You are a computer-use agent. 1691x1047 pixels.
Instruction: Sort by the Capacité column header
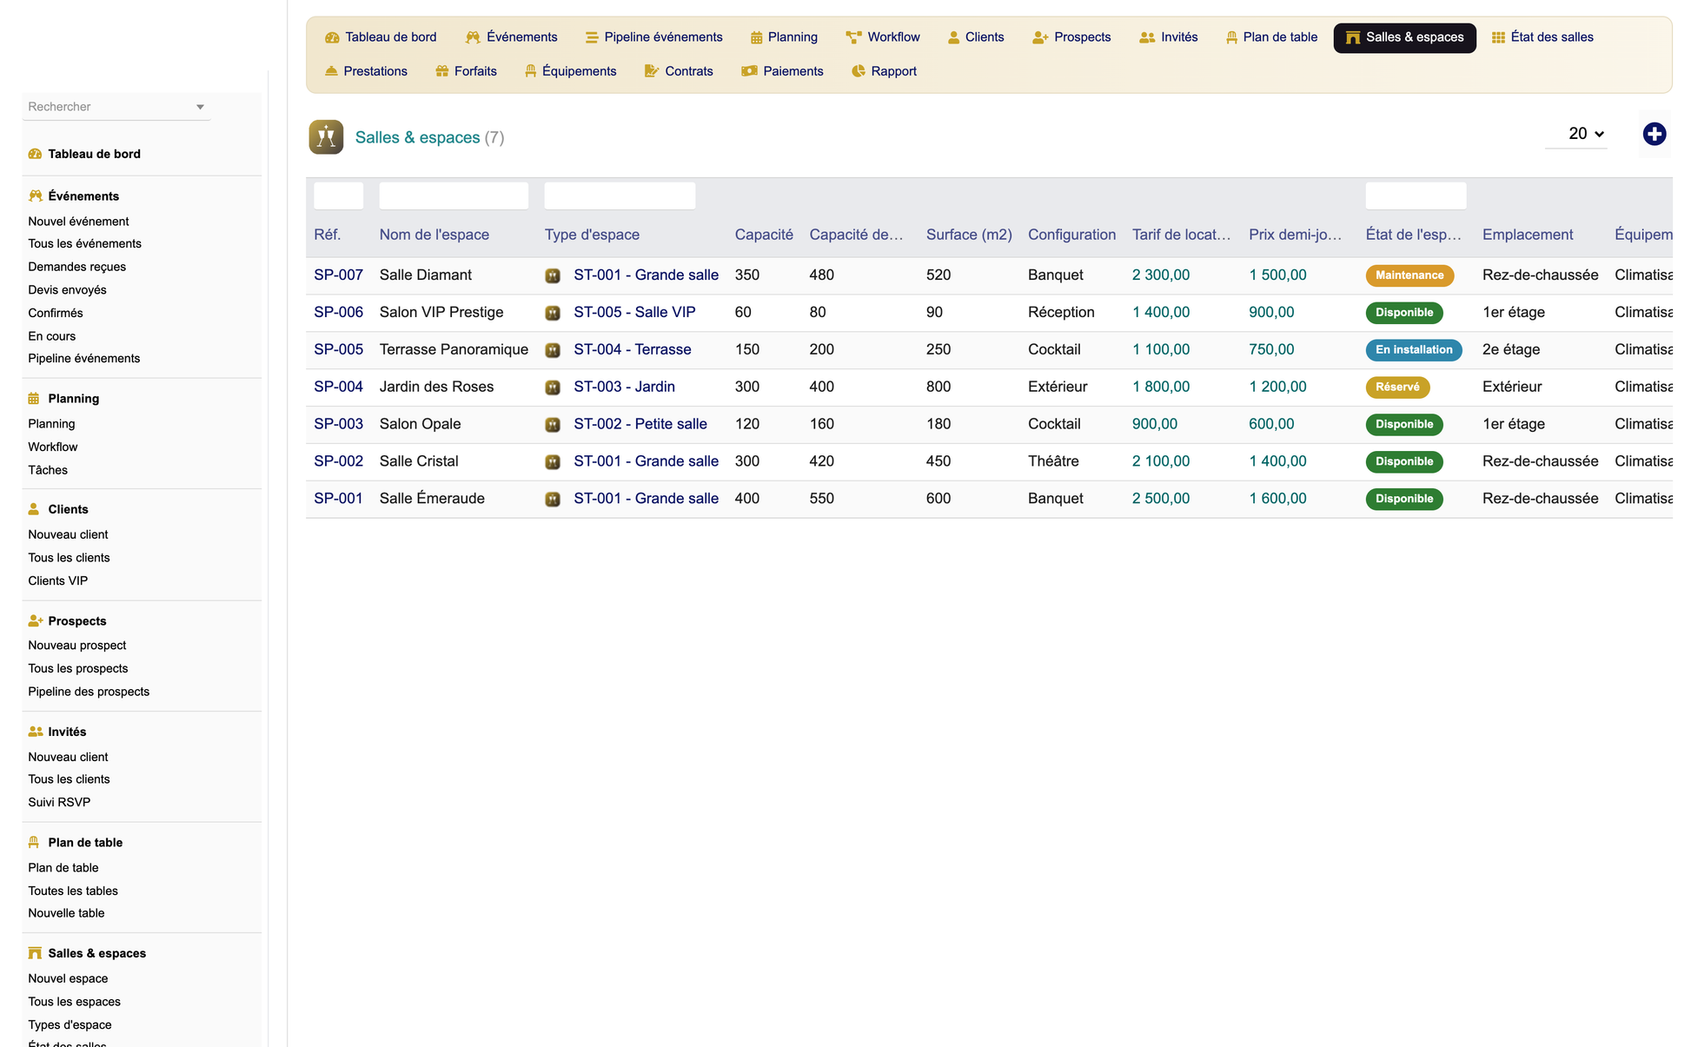[x=764, y=235]
